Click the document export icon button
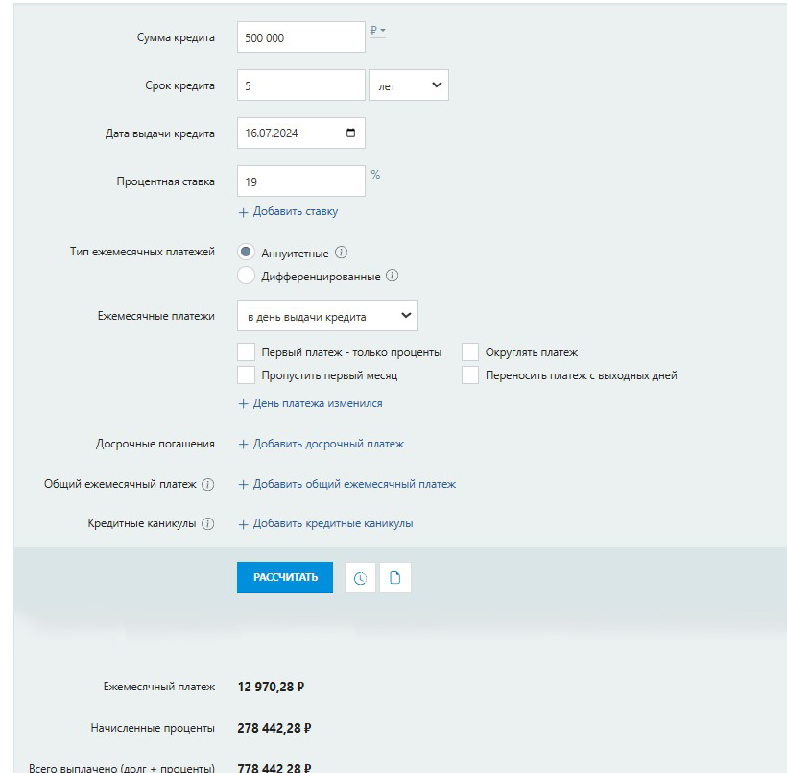 395,578
